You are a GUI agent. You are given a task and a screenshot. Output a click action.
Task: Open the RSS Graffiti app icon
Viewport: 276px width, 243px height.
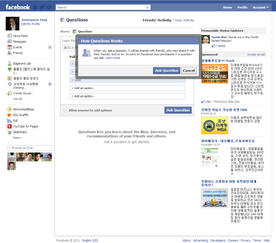pyautogui.click(x=10, y=115)
